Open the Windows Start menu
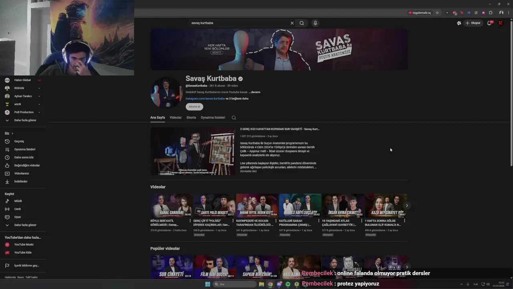The width and height of the screenshot is (513, 289). click(208, 284)
